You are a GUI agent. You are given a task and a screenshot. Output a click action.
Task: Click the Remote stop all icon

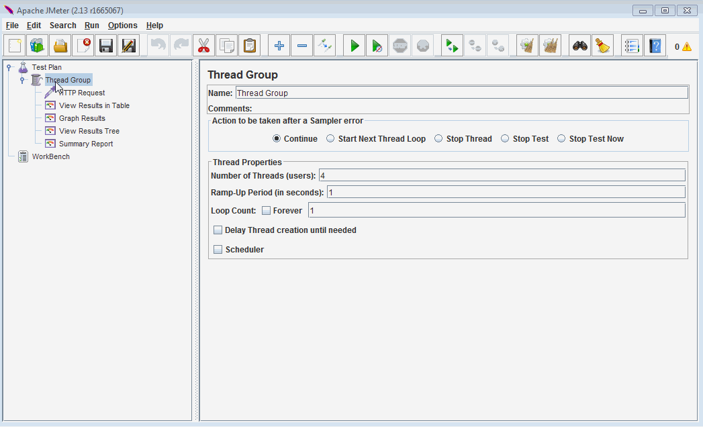coord(475,46)
